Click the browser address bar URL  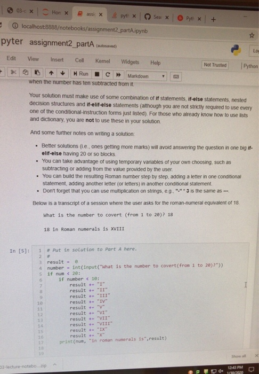(84, 29)
